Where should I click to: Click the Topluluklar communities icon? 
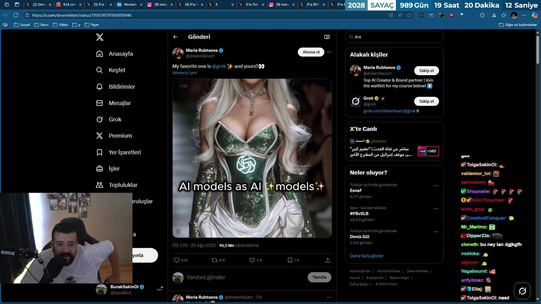100,185
